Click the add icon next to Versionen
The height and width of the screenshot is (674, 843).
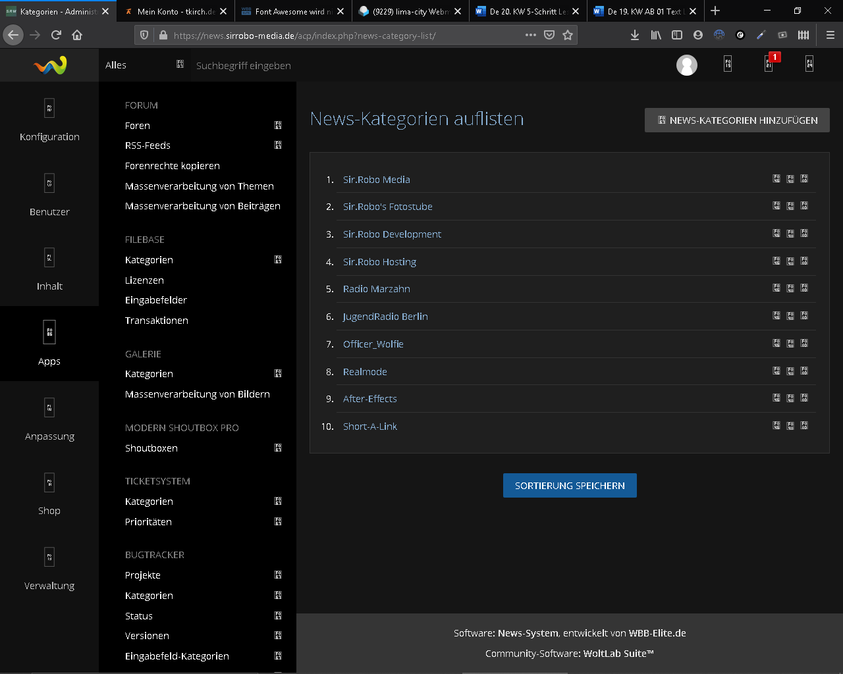click(x=278, y=635)
